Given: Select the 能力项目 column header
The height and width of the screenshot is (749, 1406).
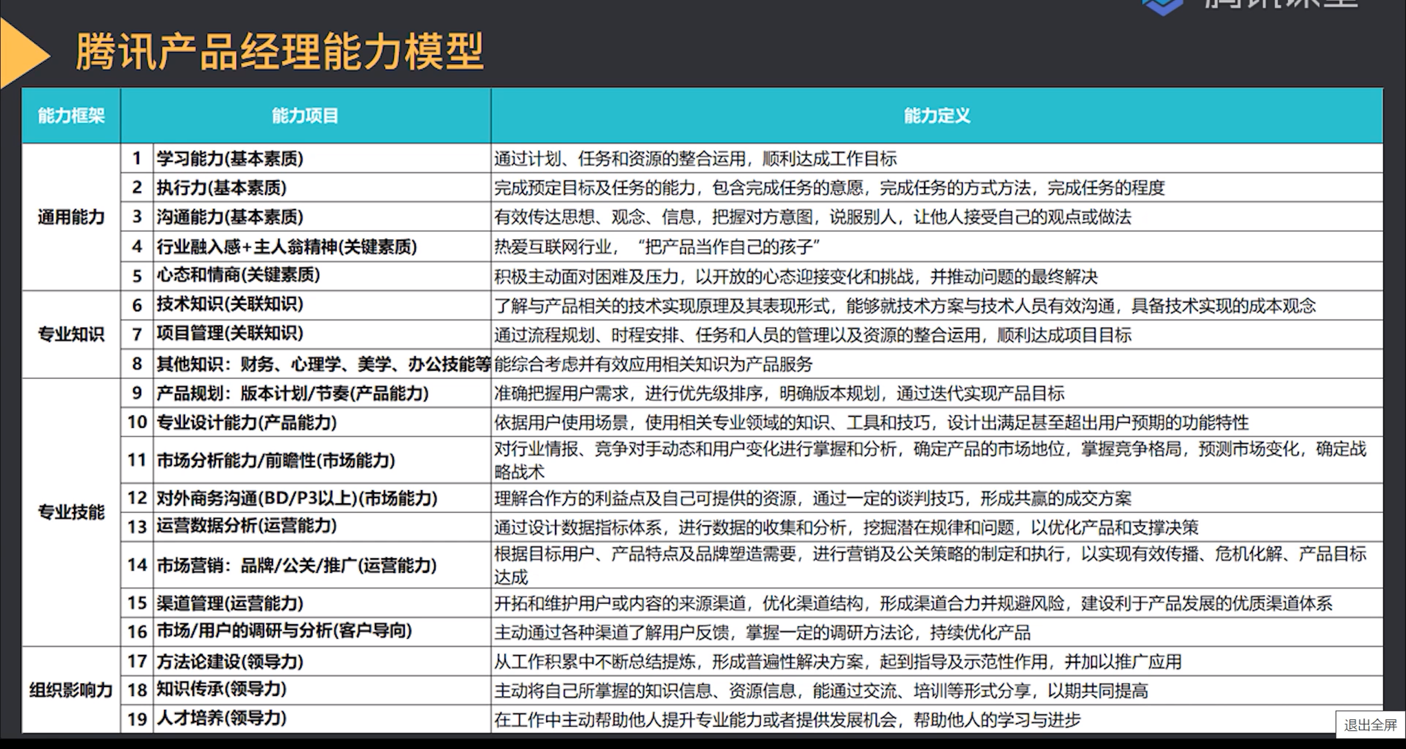Looking at the screenshot, I should point(305,116).
